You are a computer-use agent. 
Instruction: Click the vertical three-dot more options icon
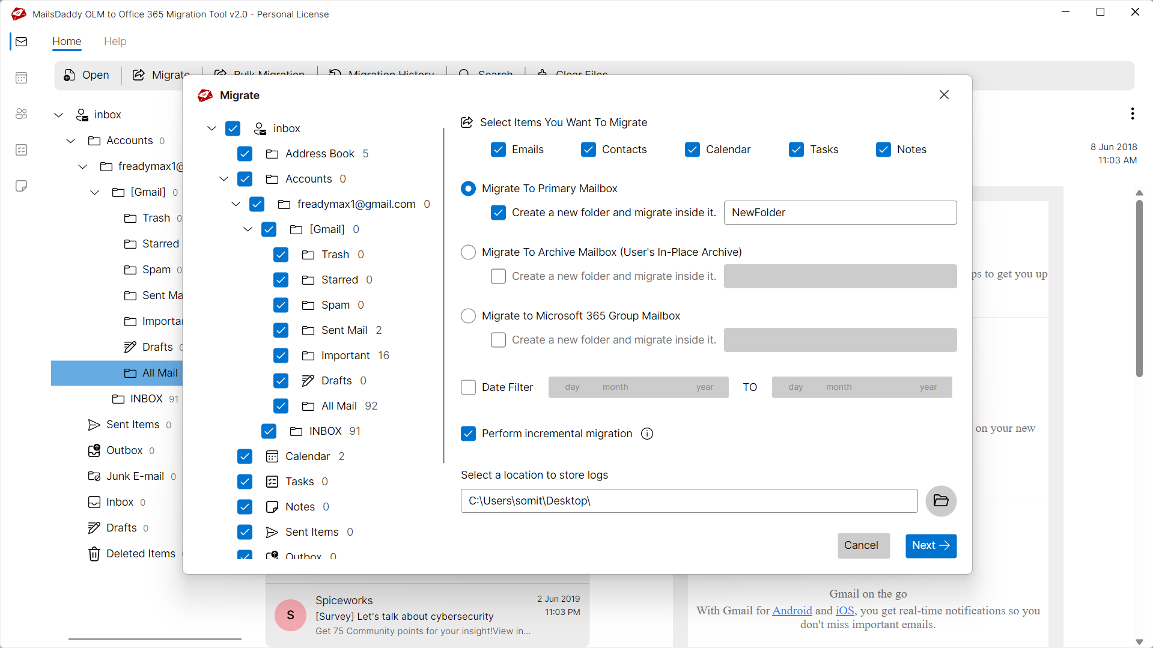tap(1132, 114)
